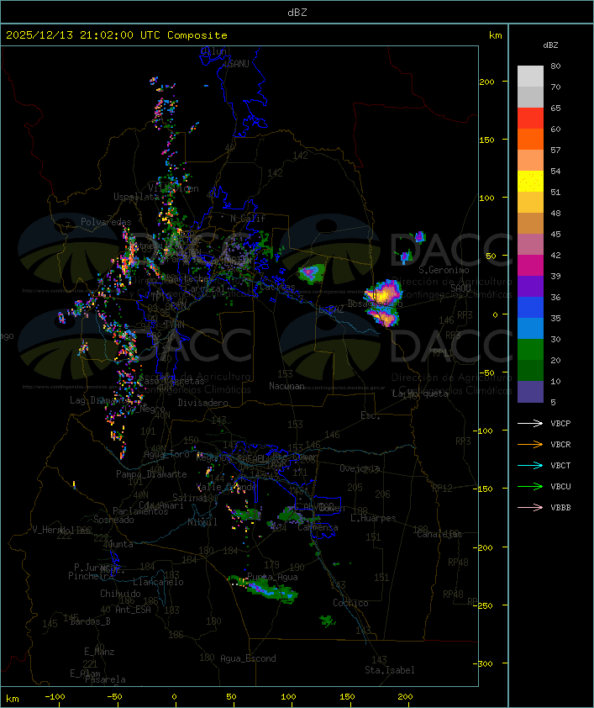The image size is (594, 708).
Task: Click the Nacunan map label
Action: point(286,386)
